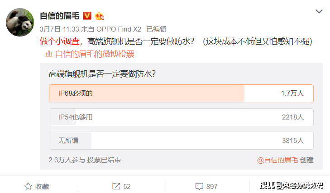This screenshot has height=193, width=330.
Task: Expand the post options chevron menu
Action: (319, 12)
